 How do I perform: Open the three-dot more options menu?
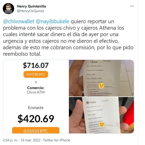coord(132,6)
